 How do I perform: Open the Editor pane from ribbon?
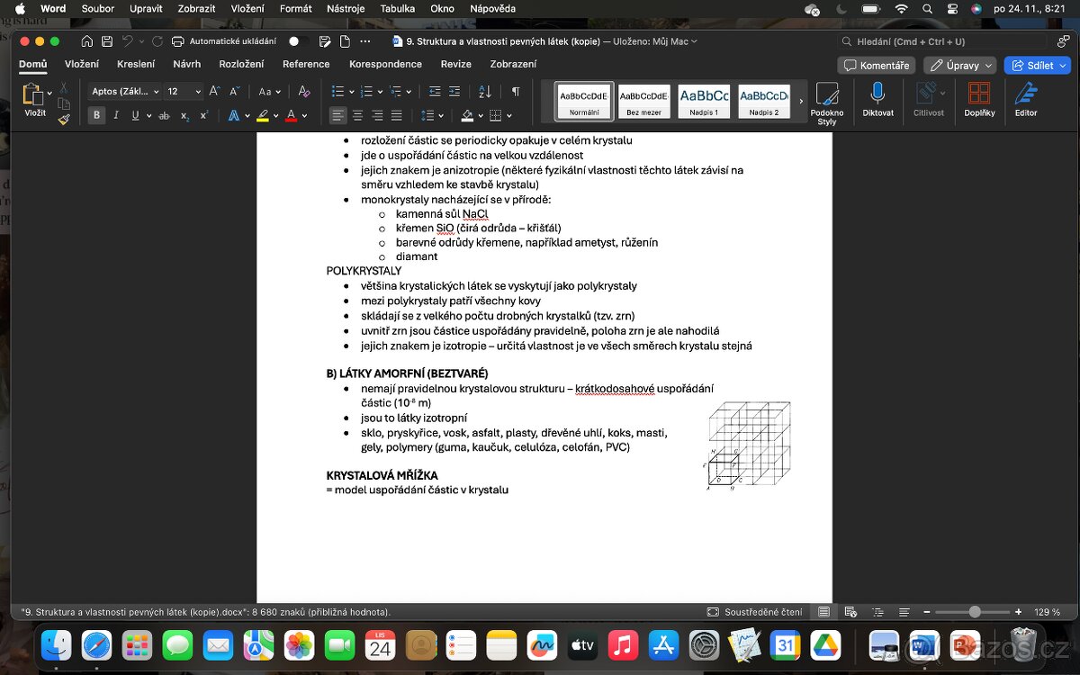(1025, 97)
